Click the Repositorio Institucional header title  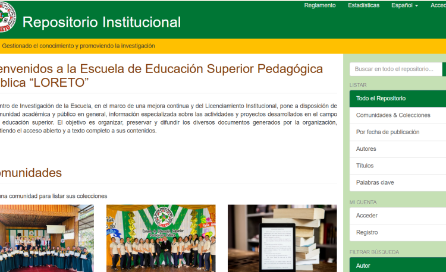102,23
